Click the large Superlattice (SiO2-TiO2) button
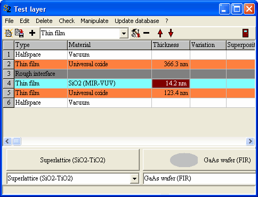258x197 pixels. point(73,160)
